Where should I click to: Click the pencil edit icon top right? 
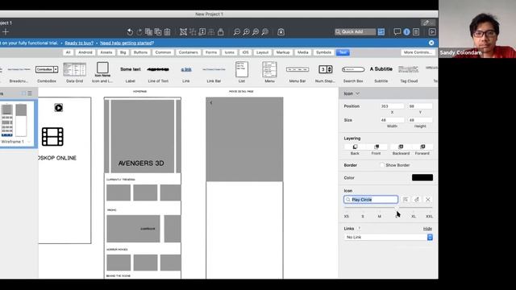click(x=427, y=23)
